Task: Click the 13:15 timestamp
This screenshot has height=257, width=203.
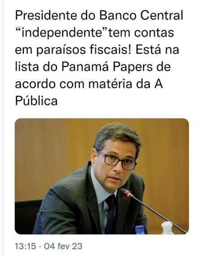Action: tap(26, 246)
